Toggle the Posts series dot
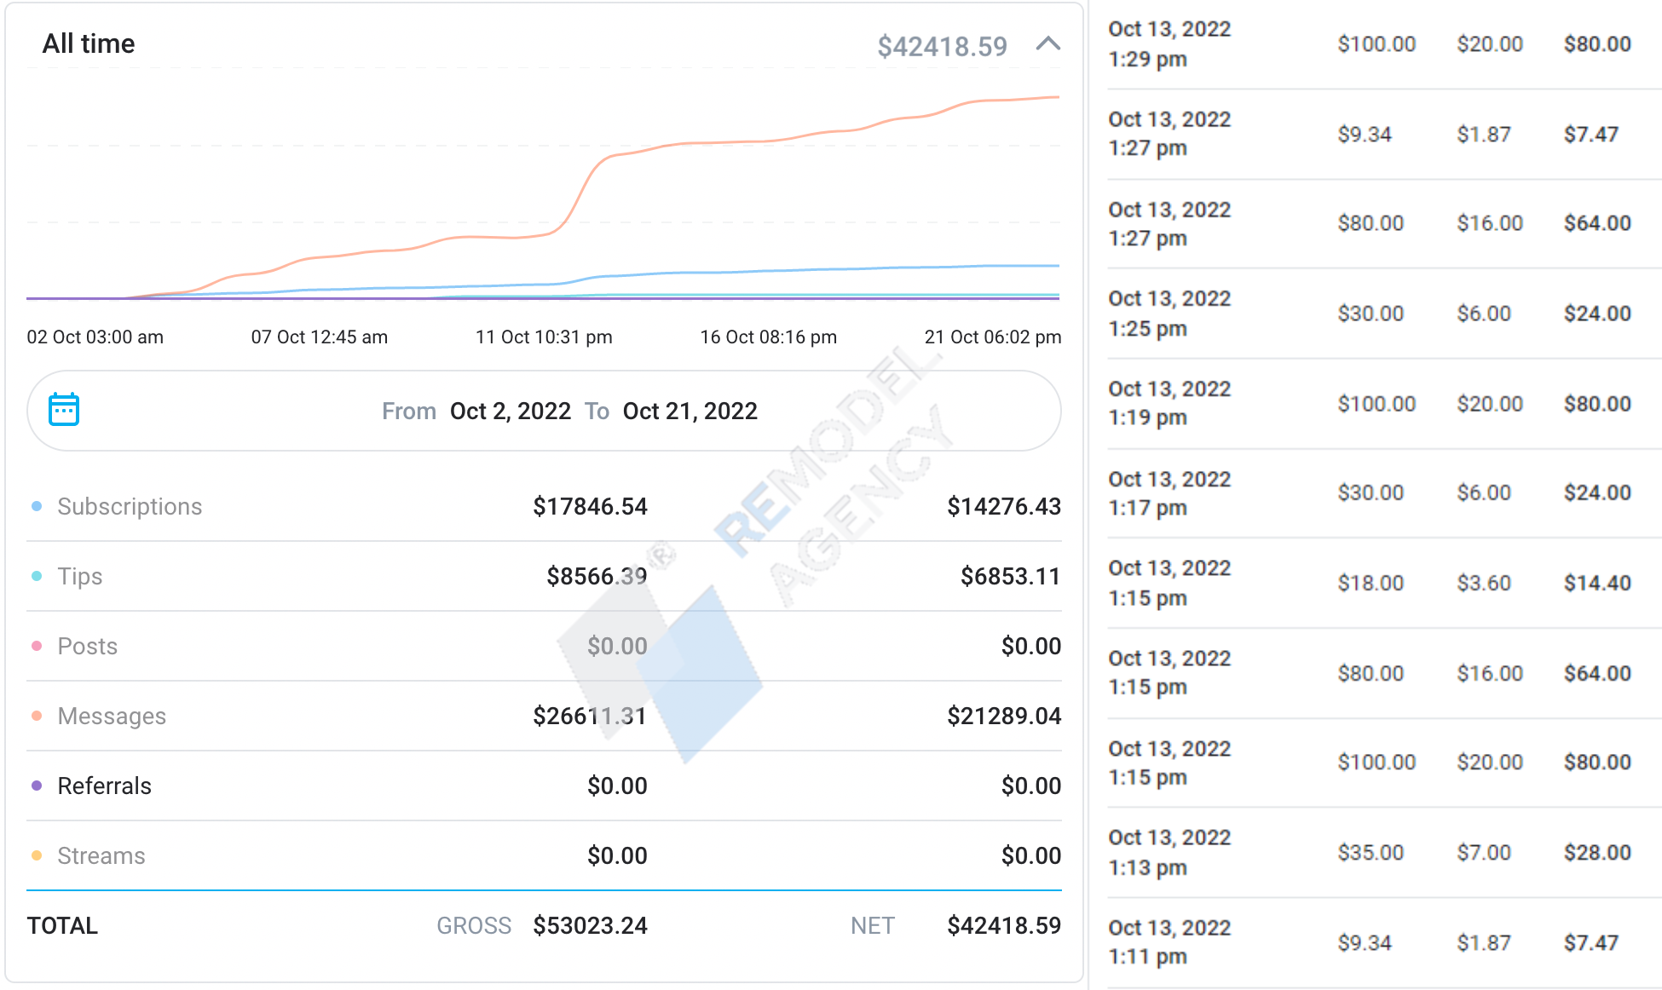Viewport: 1662px width, 990px height. [37, 647]
